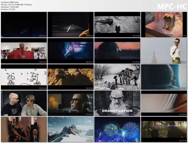Open the crowded hallway party thumbnail

tap(24, 130)
